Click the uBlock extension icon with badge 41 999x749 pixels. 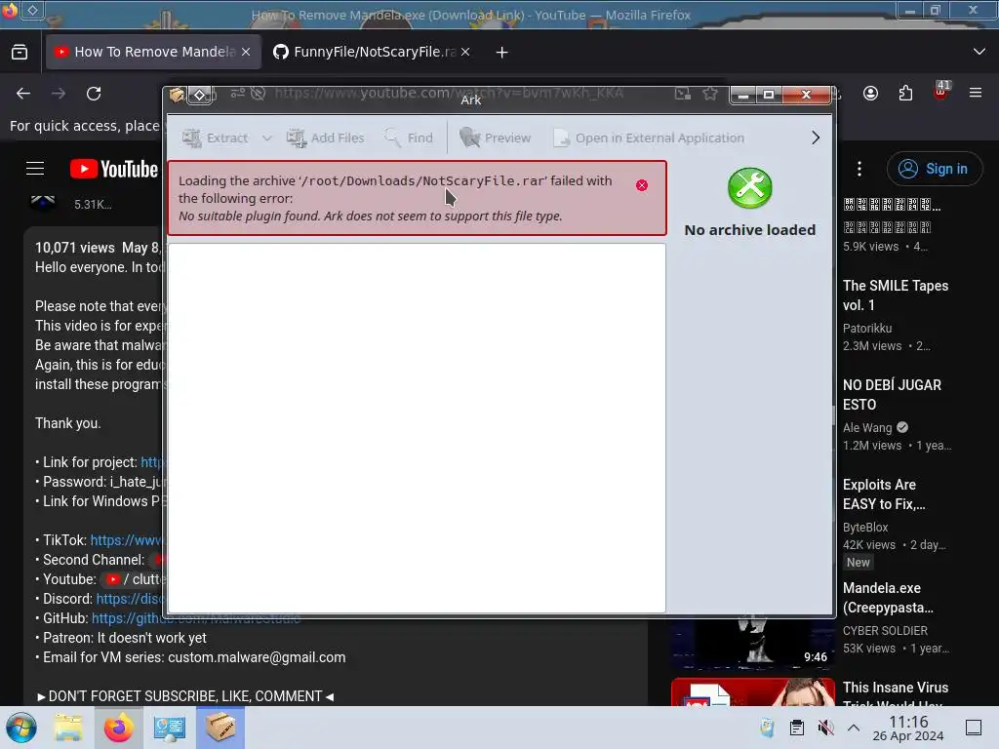[x=941, y=91]
